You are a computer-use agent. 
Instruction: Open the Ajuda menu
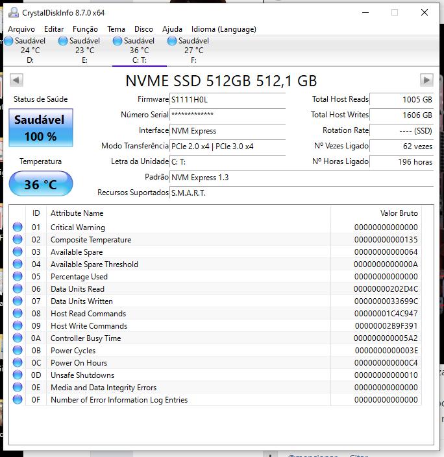point(172,29)
